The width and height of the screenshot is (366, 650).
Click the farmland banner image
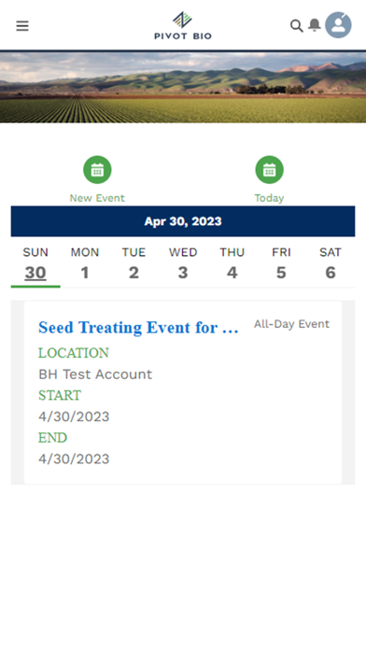click(183, 87)
